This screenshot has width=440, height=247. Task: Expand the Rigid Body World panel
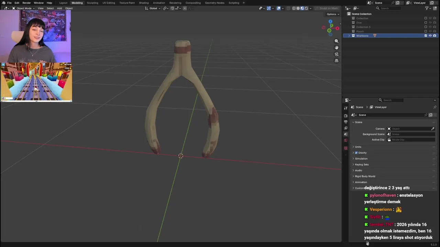tap(393, 176)
